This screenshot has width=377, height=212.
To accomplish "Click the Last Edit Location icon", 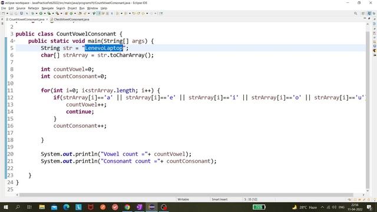I will (134, 14).
